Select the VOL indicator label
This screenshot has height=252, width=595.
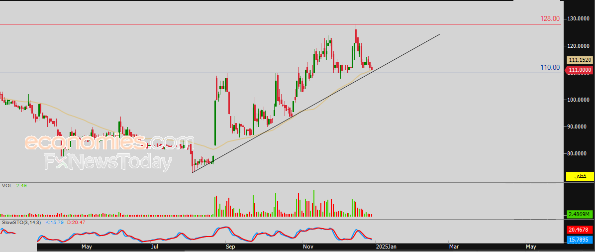click(6, 186)
